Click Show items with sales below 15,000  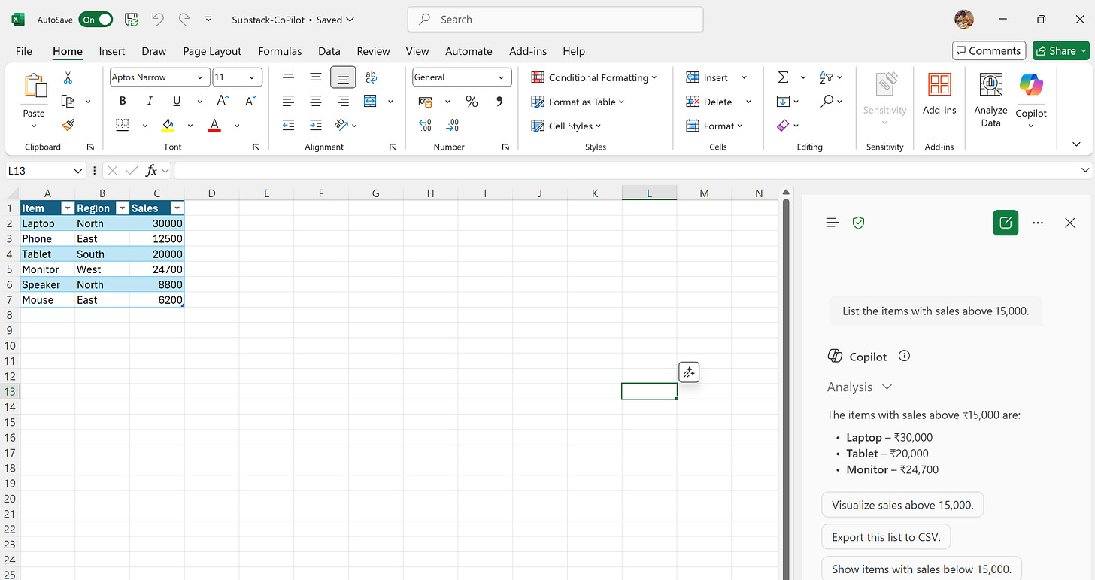(922, 569)
